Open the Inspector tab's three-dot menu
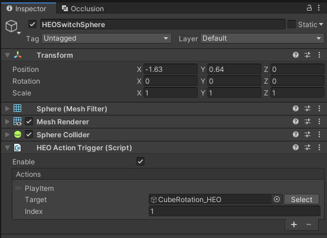 click(319, 8)
